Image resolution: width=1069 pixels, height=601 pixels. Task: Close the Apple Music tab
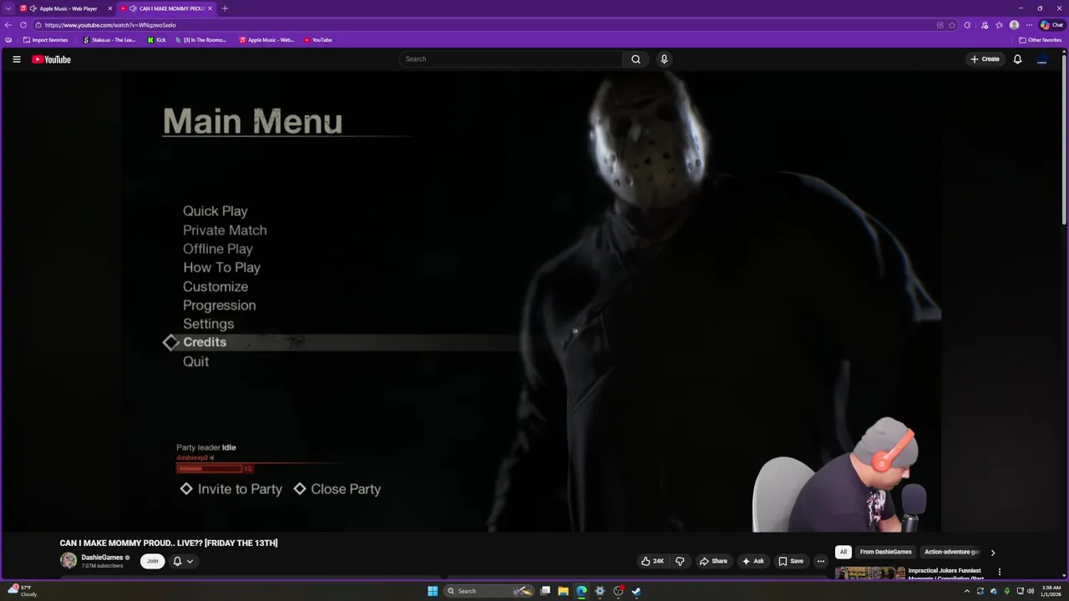(x=109, y=8)
